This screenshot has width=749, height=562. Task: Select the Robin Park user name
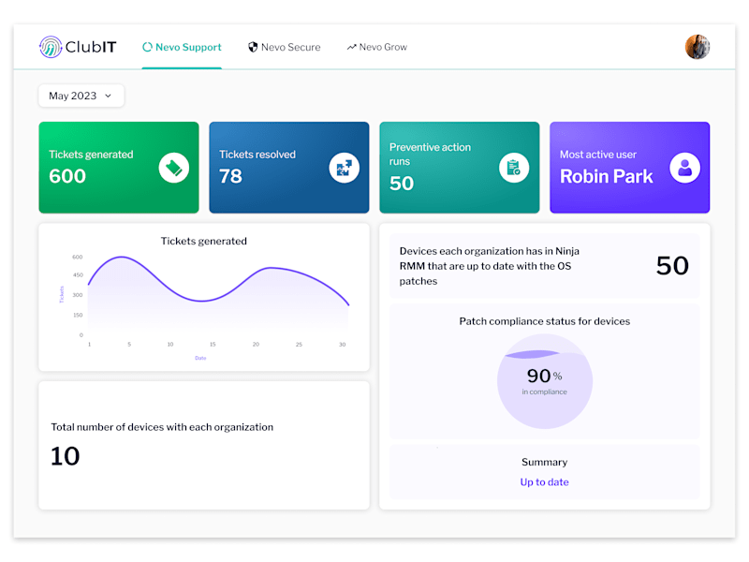(x=606, y=176)
